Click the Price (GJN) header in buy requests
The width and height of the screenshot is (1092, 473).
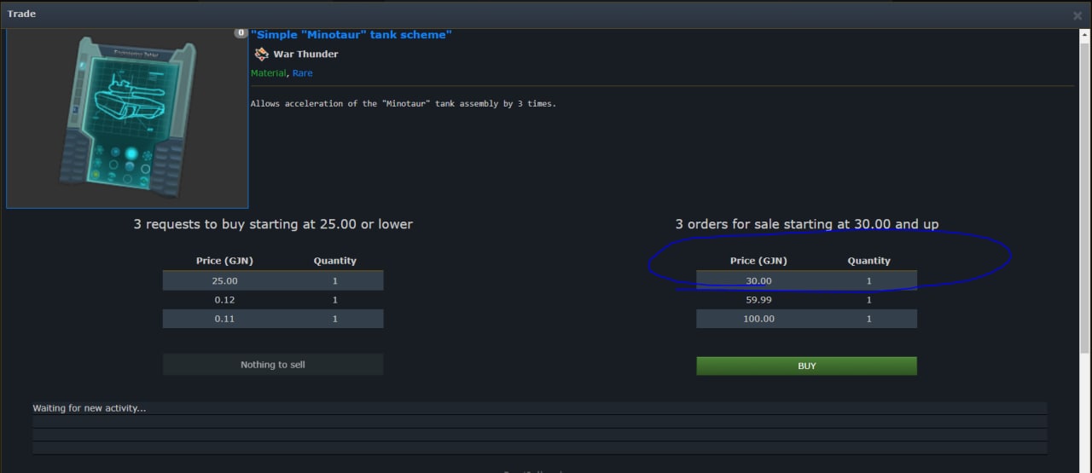click(224, 261)
